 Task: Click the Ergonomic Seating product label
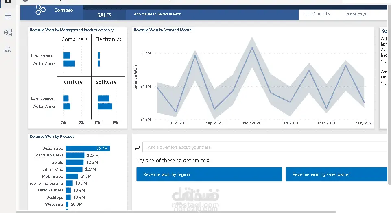point(46,183)
